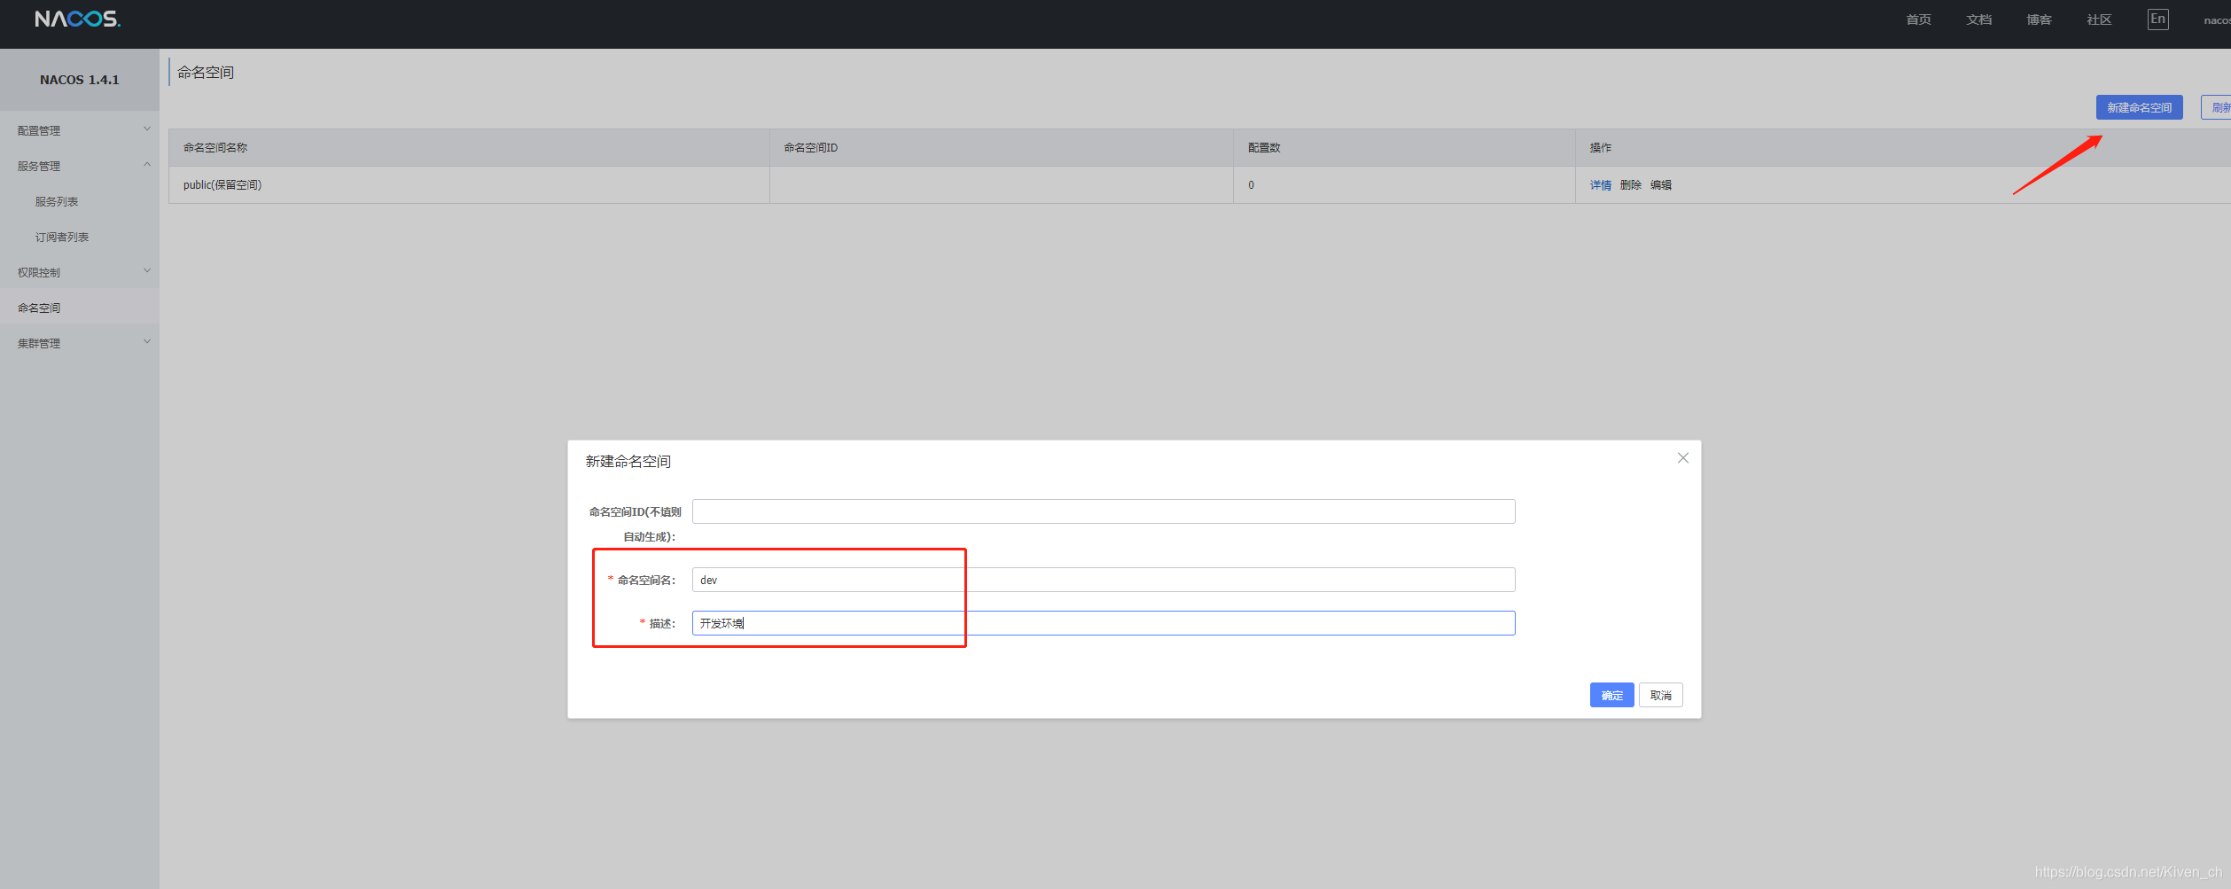Click the NACOS 1.4.1 version label
The height and width of the screenshot is (889, 2231).
tap(80, 80)
